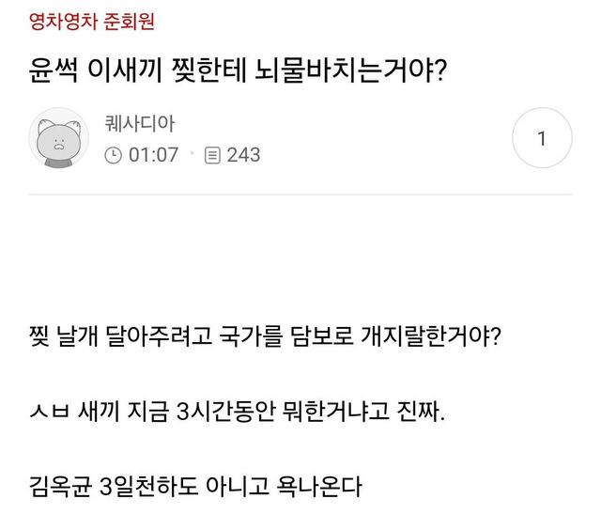This screenshot has width=601, height=530.
Task: Visit the 퀘사디아 author profile name
Action: (x=140, y=123)
